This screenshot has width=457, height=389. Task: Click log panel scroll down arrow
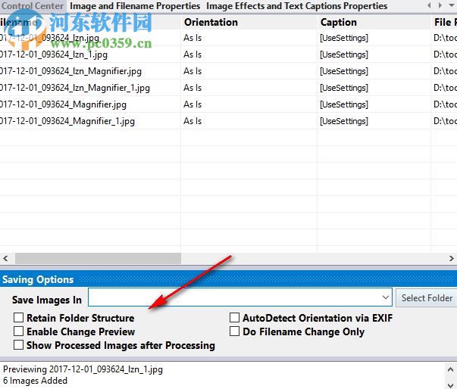(x=451, y=385)
